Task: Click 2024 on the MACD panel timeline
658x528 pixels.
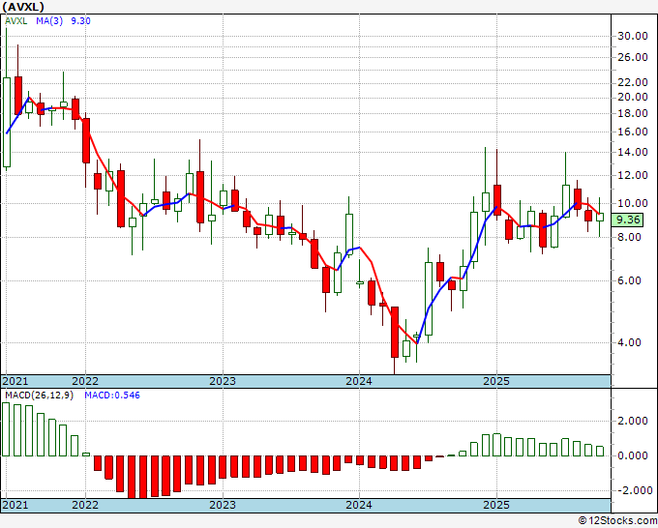Action: pyautogui.click(x=359, y=506)
